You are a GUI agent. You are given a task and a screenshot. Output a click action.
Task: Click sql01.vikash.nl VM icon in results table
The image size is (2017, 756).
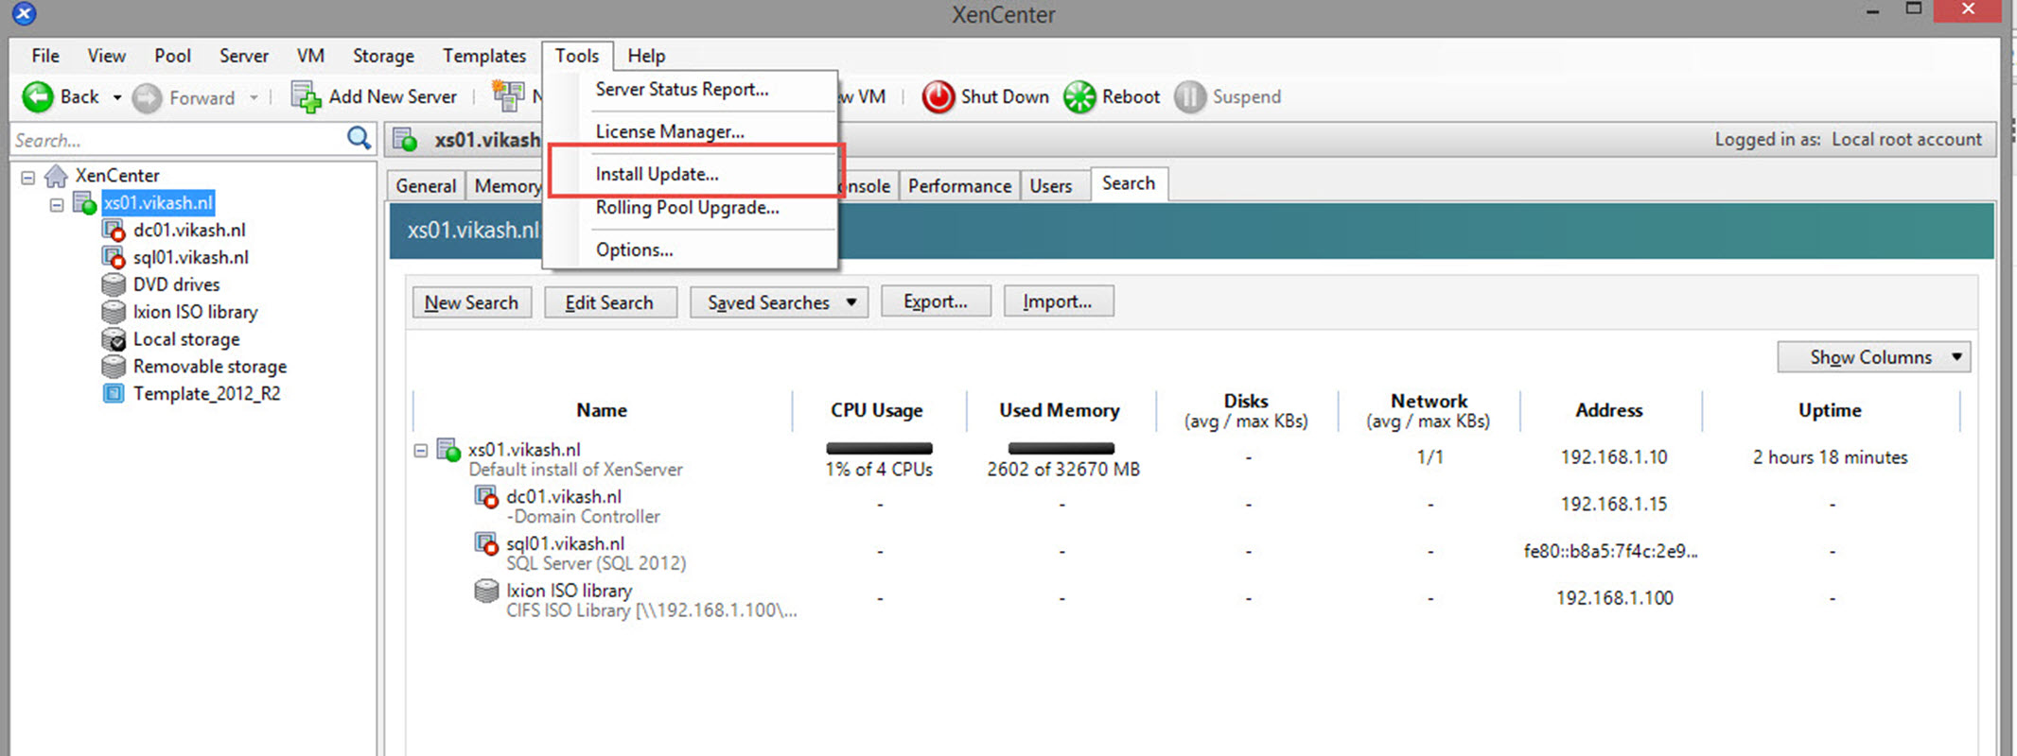[x=486, y=544]
